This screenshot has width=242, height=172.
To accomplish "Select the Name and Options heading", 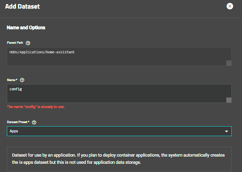I will click(x=26, y=27).
